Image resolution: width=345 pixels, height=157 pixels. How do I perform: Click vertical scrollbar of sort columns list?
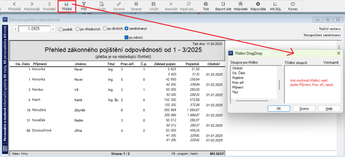pos(279,85)
